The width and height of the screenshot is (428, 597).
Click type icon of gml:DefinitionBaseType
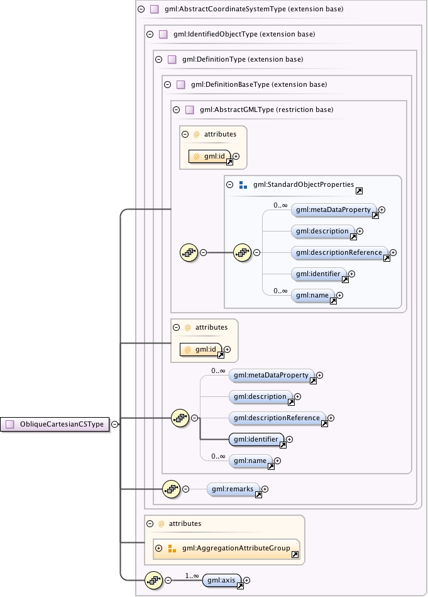(181, 84)
